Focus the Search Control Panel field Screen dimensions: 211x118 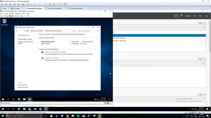88,31
